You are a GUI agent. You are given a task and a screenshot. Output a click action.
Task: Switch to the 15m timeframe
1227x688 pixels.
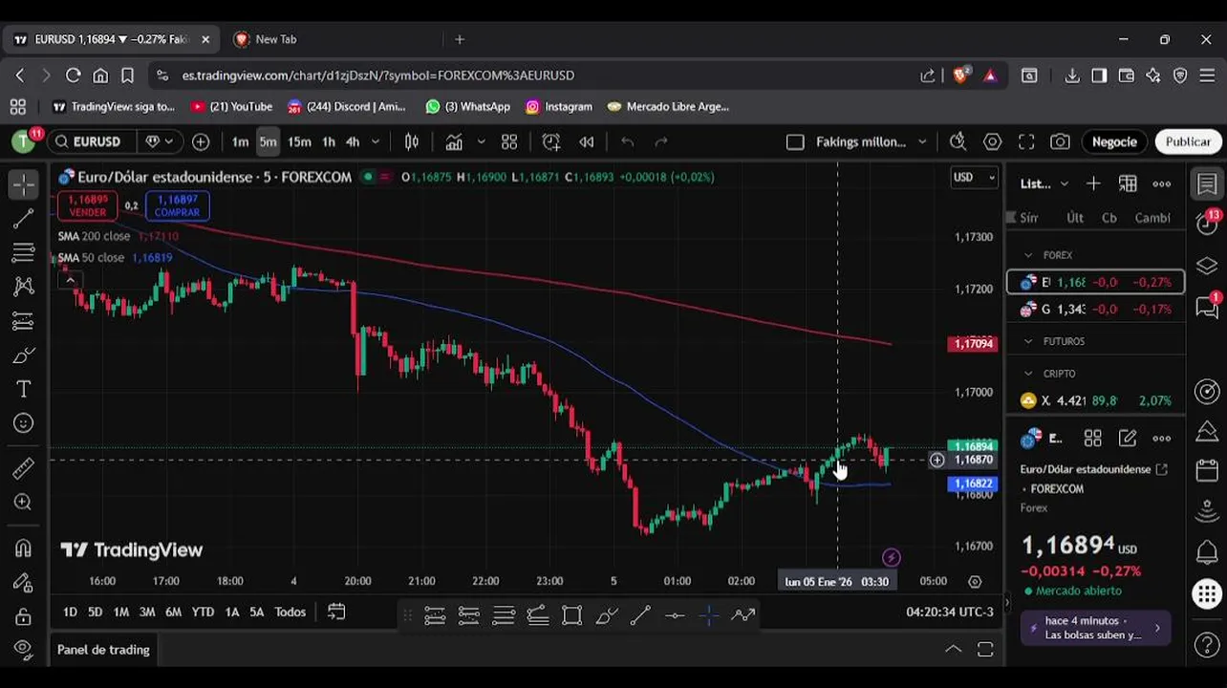(299, 141)
